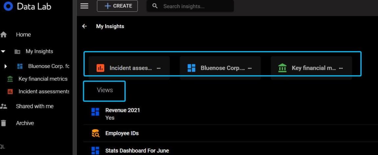Select My Insights in the sidebar
Image resolution: width=378 pixels, height=155 pixels.
pyautogui.click(x=39, y=51)
